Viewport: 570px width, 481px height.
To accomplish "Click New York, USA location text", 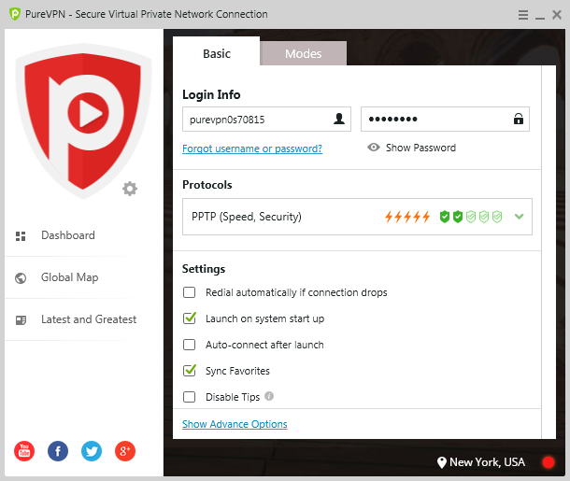I will 487,462.
